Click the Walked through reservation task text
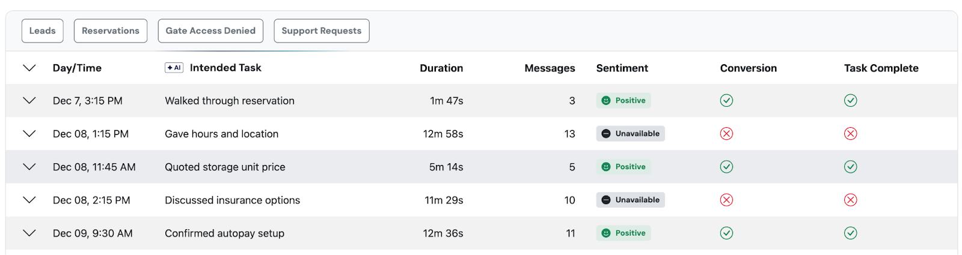 coord(230,101)
